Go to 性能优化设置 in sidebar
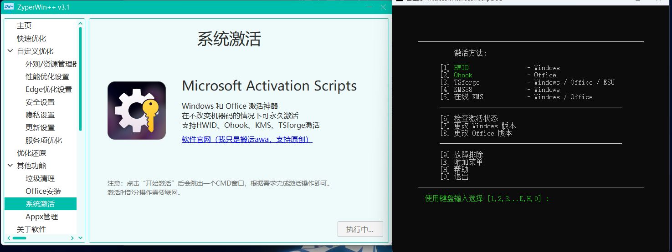This screenshot has width=672, height=252. point(47,77)
